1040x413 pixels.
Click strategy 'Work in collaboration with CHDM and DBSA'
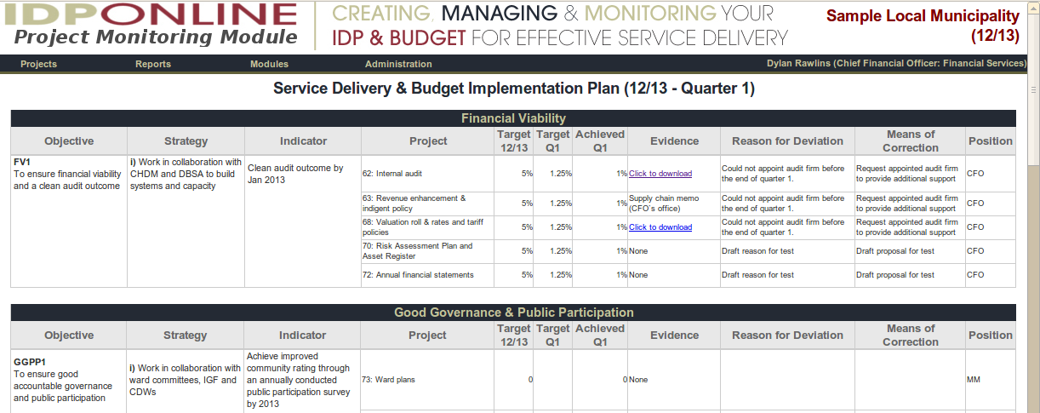click(x=186, y=174)
